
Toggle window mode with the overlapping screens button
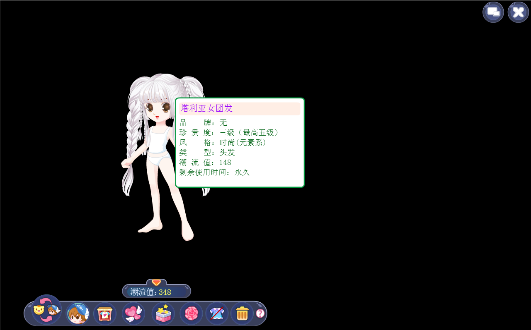pyautogui.click(x=493, y=12)
